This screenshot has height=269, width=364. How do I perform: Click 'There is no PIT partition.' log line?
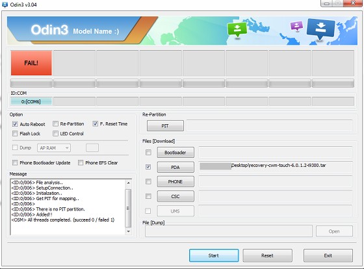pyautogui.click(x=48, y=209)
